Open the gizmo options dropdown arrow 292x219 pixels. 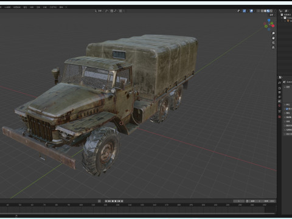[x=248, y=11]
